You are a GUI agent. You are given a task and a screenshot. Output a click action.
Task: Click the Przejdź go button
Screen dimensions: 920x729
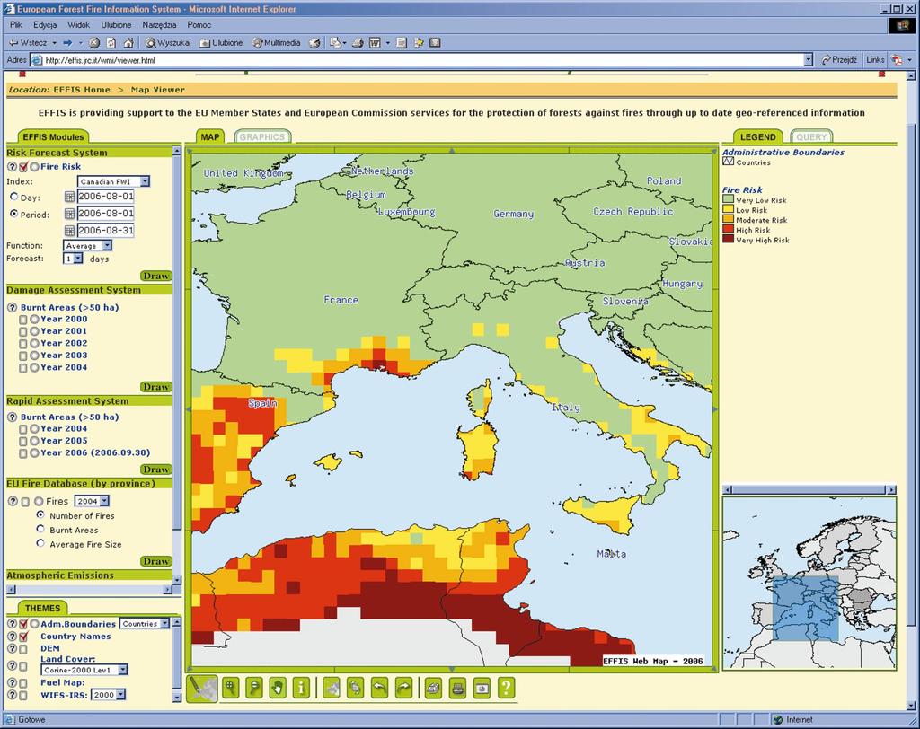tap(839, 60)
